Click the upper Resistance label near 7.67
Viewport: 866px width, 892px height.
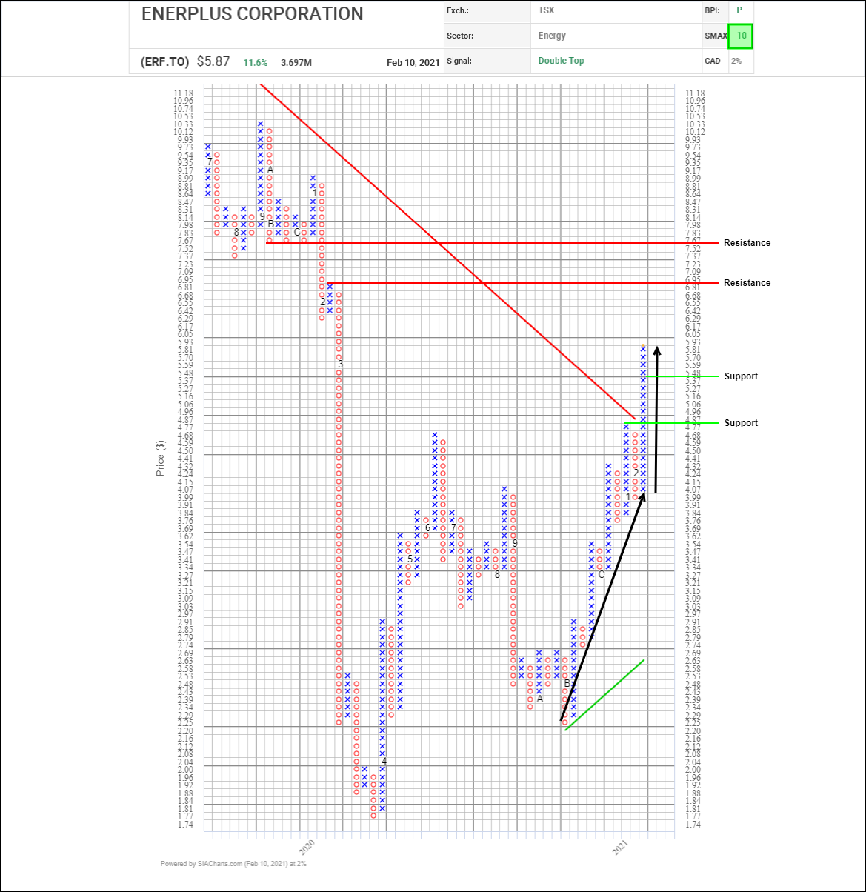click(x=747, y=243)
